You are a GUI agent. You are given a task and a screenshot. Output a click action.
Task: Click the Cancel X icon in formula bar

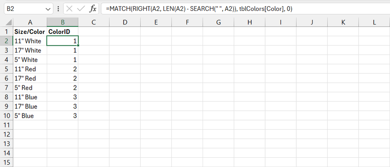tap(69, 9)
